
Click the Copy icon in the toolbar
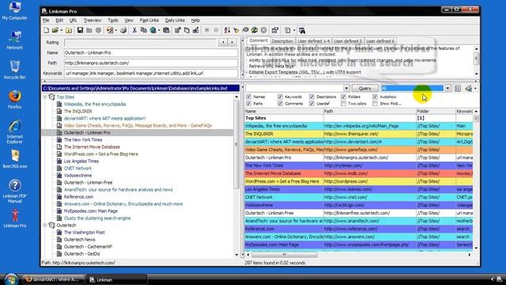coord(143,30)
